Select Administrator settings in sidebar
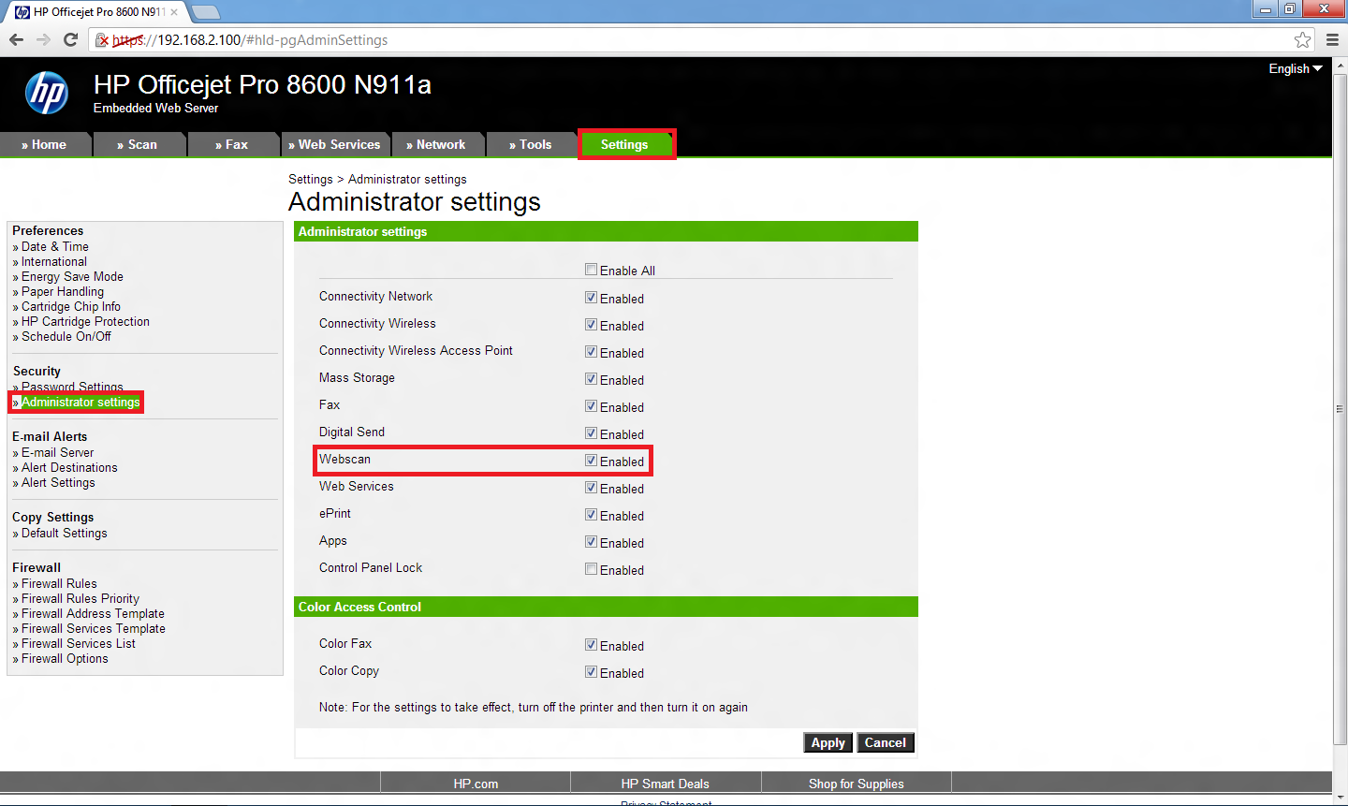The width and height of the screenshot is (1348, 806). pyautogui.click(x=81, y=403)
